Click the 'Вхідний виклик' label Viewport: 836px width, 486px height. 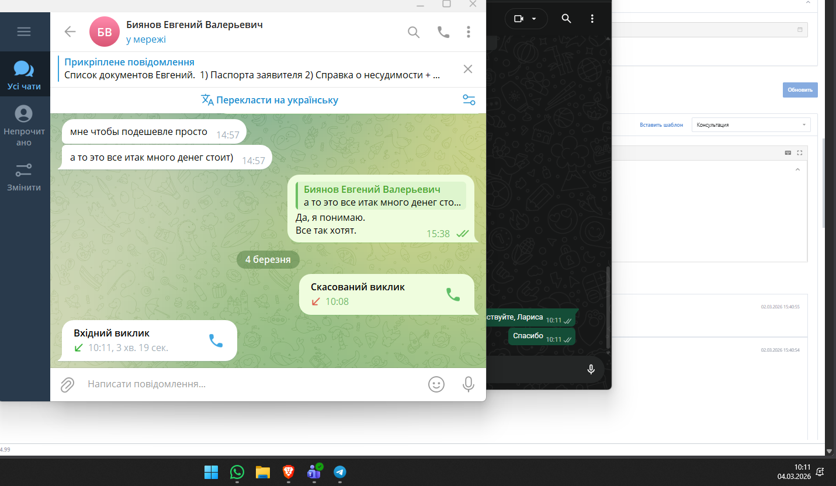pos(112,333)
